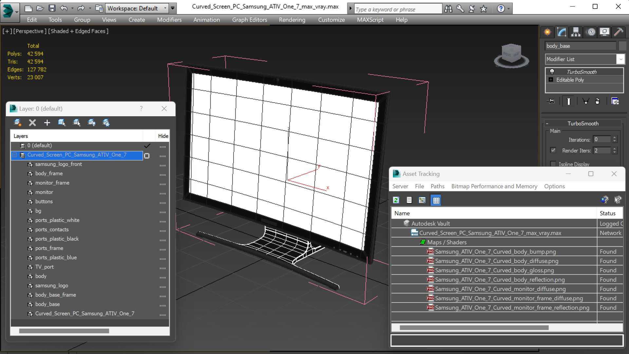629x354 pixels.
Task: Click the Open File folder icon
Action: 40,8
